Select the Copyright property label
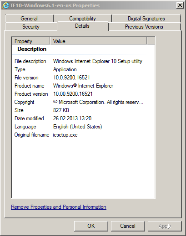This screenshot has height=236, width=186. [x=24, y=102]
